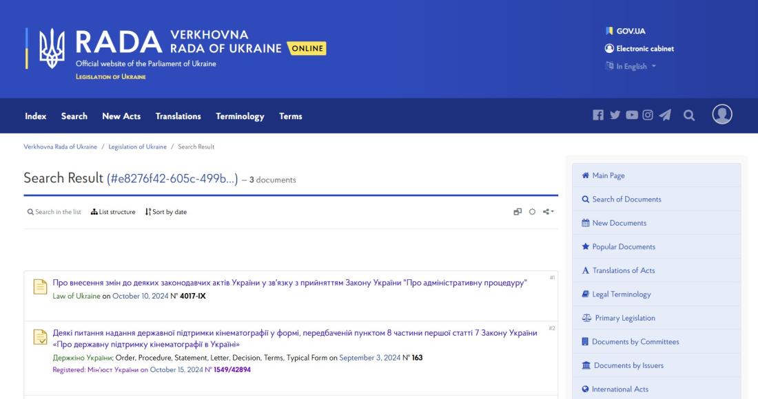Open the Facebook social icon
The height and width of the screenshot is (399, 758).
point(598,116)
